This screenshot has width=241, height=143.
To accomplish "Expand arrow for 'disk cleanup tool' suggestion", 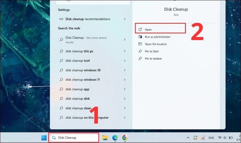I will 125,61.
